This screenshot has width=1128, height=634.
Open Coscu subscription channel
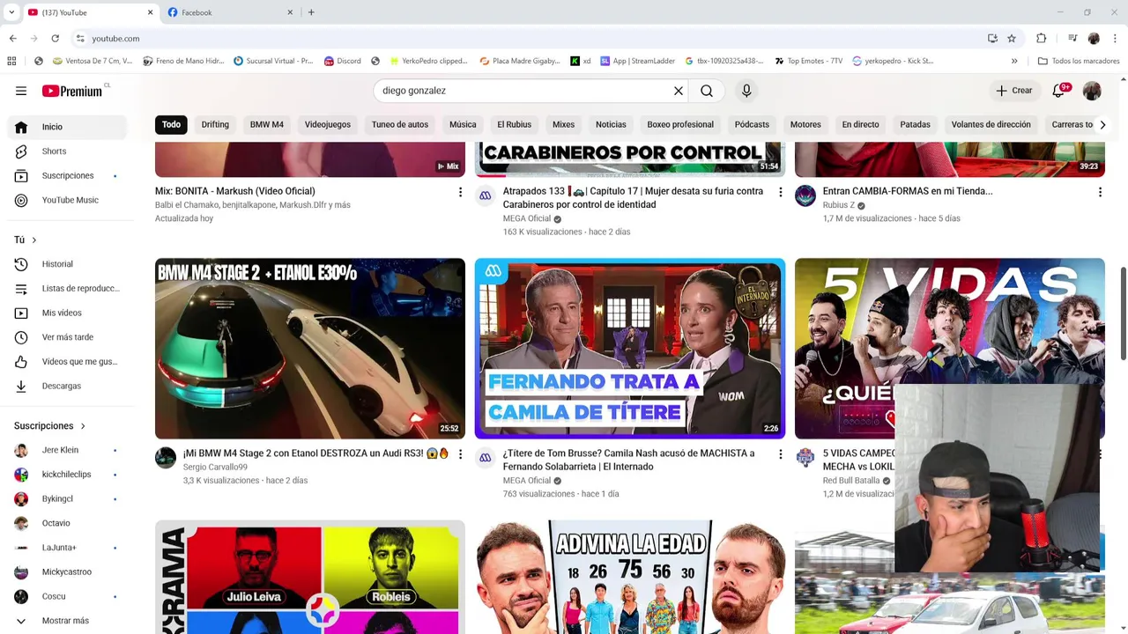pyautogui.click(x=67, y=596)
